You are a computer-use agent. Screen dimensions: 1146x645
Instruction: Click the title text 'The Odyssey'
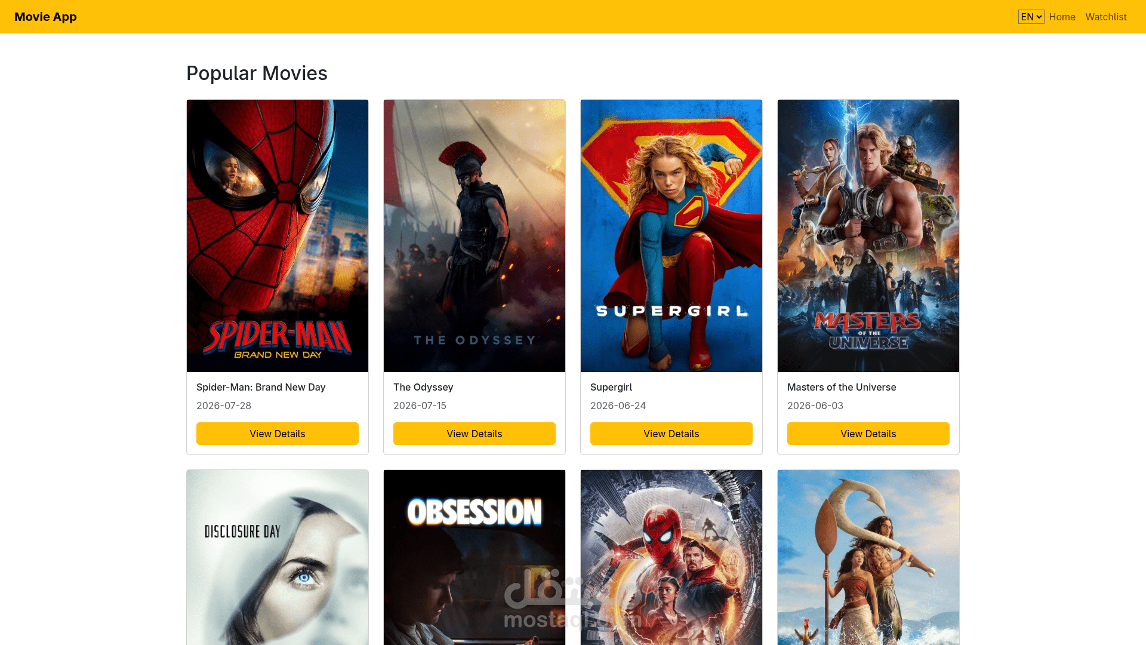pos(423,387)
